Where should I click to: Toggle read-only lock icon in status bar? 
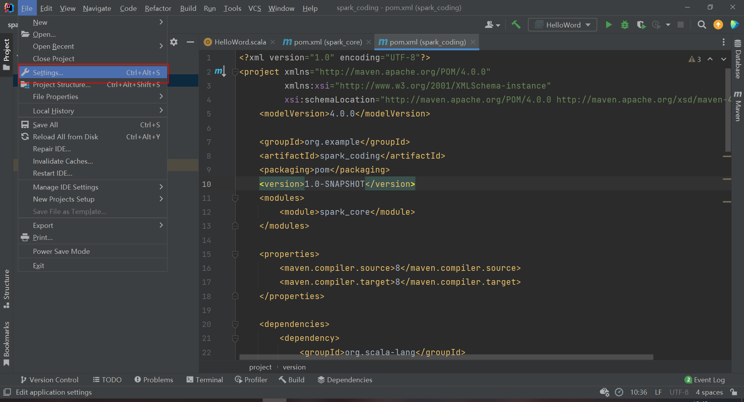point(734,392)
